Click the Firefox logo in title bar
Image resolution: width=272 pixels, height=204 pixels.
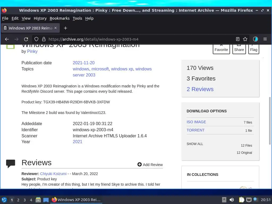[4, 10]
